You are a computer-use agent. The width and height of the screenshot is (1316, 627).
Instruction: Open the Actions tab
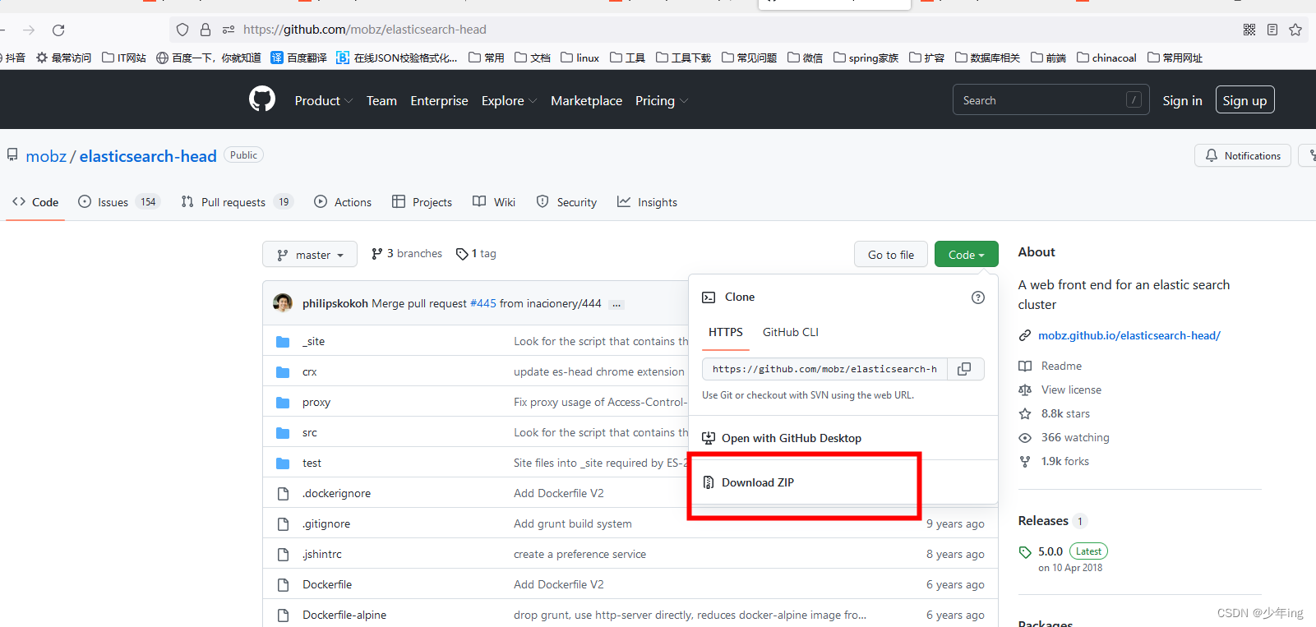click(343, 202)
